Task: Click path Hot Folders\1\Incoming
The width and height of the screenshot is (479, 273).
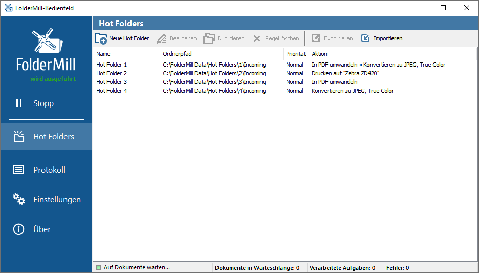Action: pyautogui.click(x=214, y=65)
